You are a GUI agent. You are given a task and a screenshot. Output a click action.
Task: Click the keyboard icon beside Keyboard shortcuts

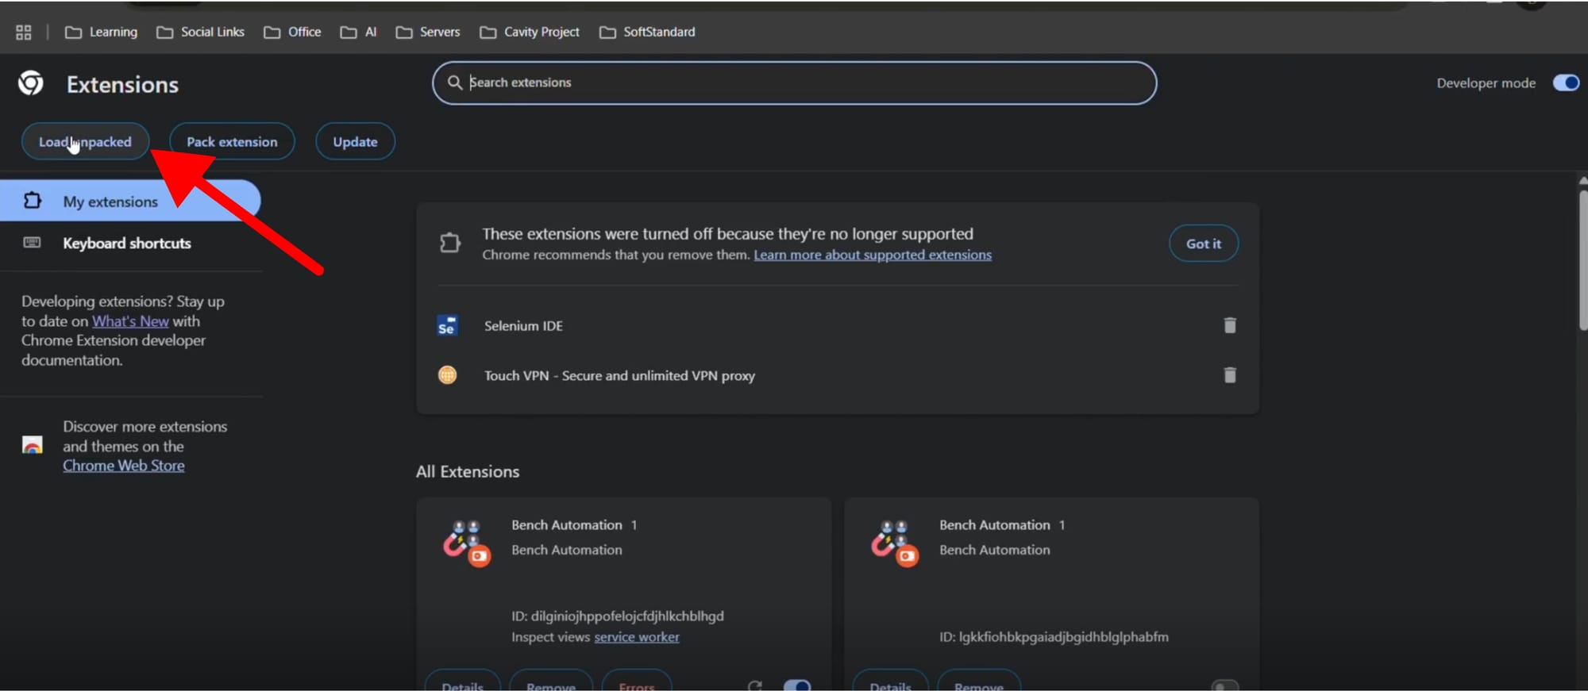[32, 243]
